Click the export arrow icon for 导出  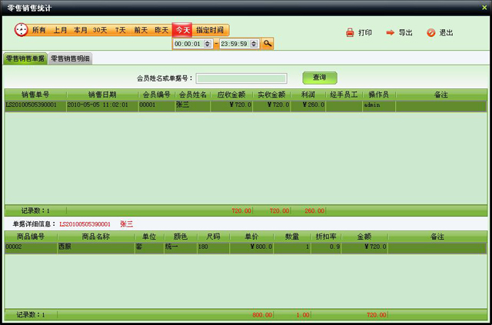tap(390, 33)
